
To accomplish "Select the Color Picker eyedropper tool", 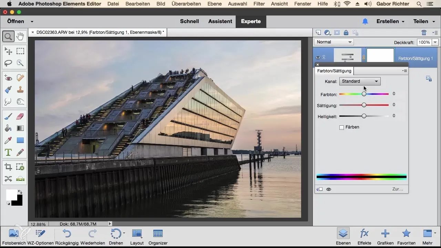I will point(8,140).
